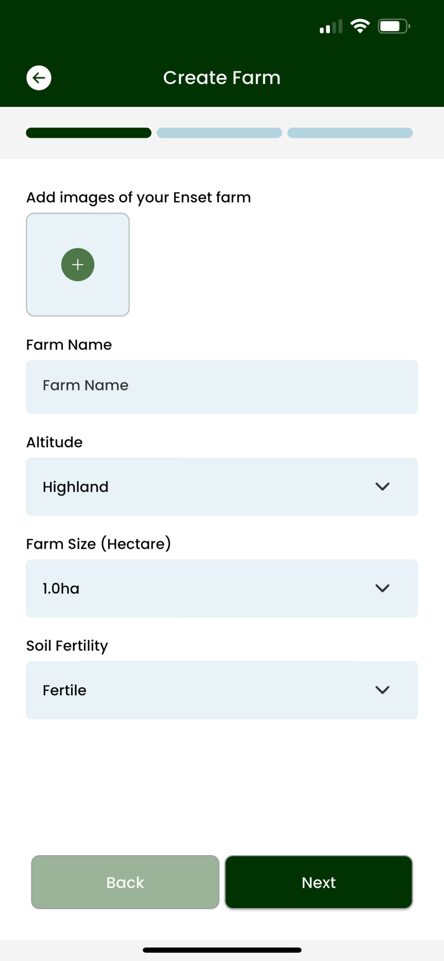Focus the Farm Name text field

221,387
